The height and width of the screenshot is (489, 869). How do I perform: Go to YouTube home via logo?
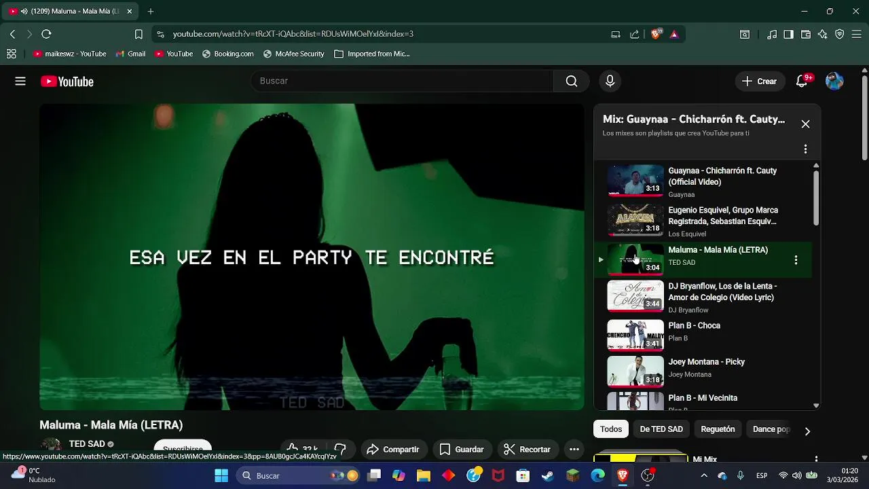coord(67,81)
